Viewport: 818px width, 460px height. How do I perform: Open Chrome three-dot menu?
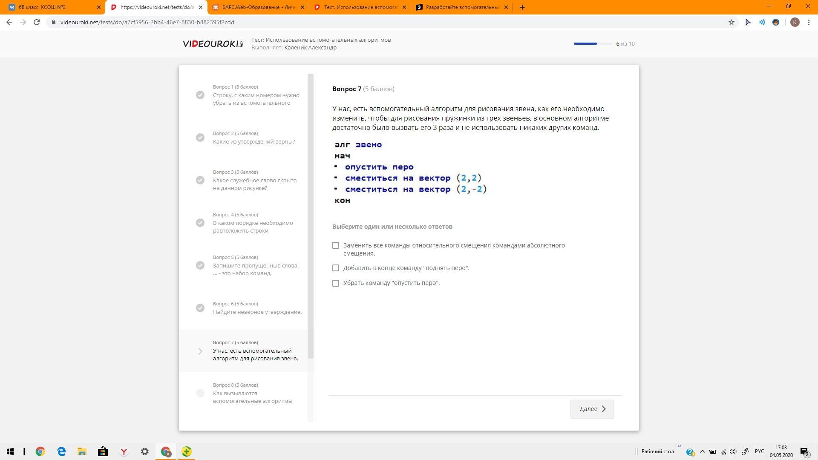(x=809, y=22)
